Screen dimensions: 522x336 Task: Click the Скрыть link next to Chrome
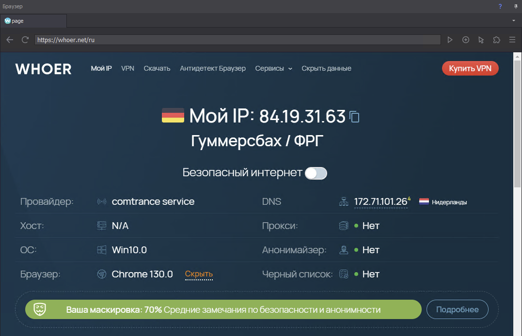199,274
